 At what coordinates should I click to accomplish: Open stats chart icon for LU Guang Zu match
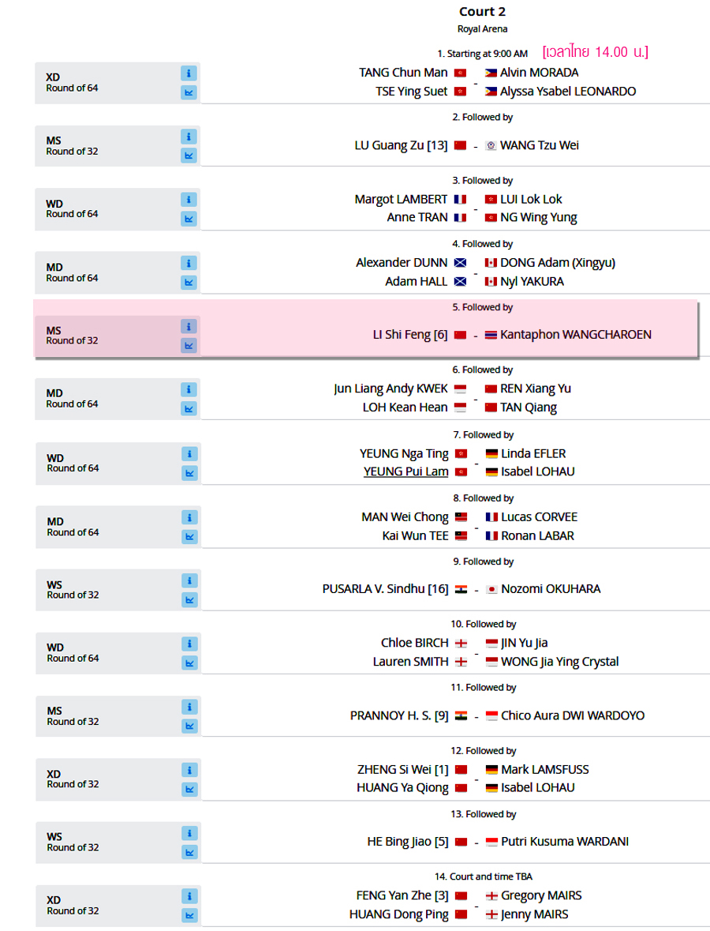pos(189,156)
